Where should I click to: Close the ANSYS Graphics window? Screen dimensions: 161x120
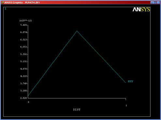[x=158, y=2]
